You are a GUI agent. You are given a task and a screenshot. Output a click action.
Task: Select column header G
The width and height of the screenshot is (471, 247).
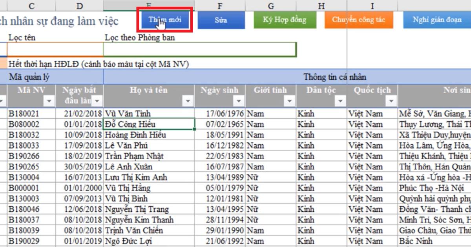click(270, 5)
